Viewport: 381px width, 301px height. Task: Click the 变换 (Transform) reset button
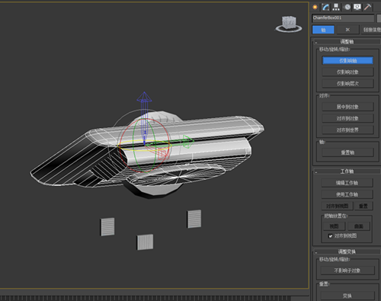347,296
